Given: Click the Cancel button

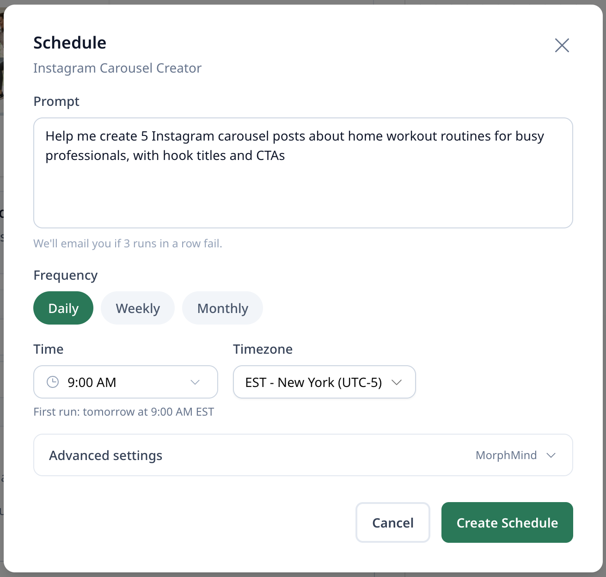Looking at the screenshot, I should point(393,522).
